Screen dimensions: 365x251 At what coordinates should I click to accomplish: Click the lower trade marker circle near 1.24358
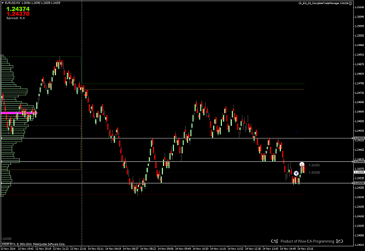pos(296,173)
